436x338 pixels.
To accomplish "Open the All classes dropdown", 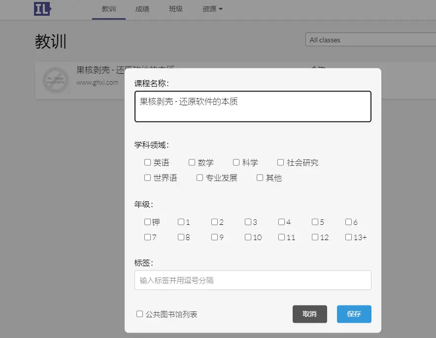I will coord(370,40).
